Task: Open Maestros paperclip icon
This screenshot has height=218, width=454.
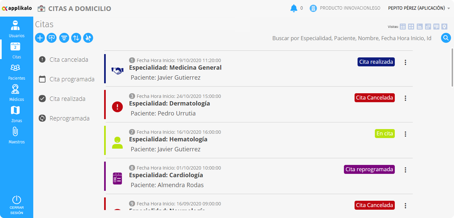Action: (x=17, y=135)
